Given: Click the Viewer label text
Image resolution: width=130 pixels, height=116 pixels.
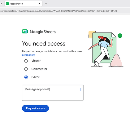Looking at the screenshot, I should pos(36,61).
